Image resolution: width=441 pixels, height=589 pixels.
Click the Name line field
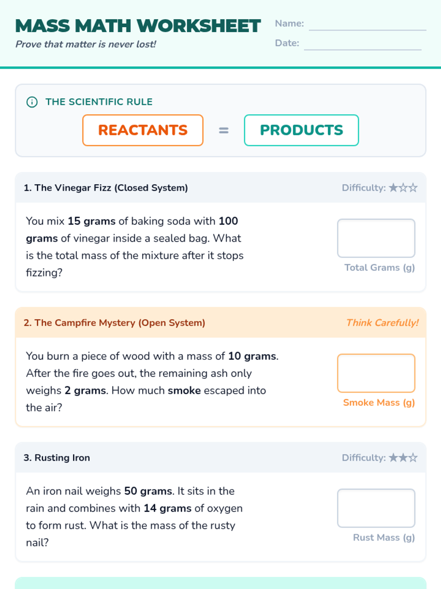[x=367, y=24]
